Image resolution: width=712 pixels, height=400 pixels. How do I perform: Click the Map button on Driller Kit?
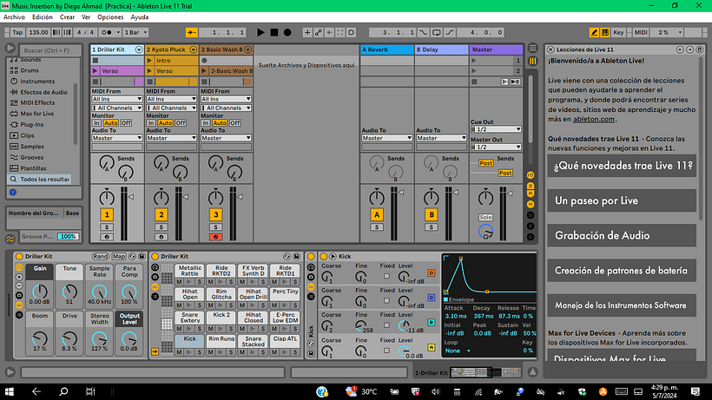[x=118, y=256]
